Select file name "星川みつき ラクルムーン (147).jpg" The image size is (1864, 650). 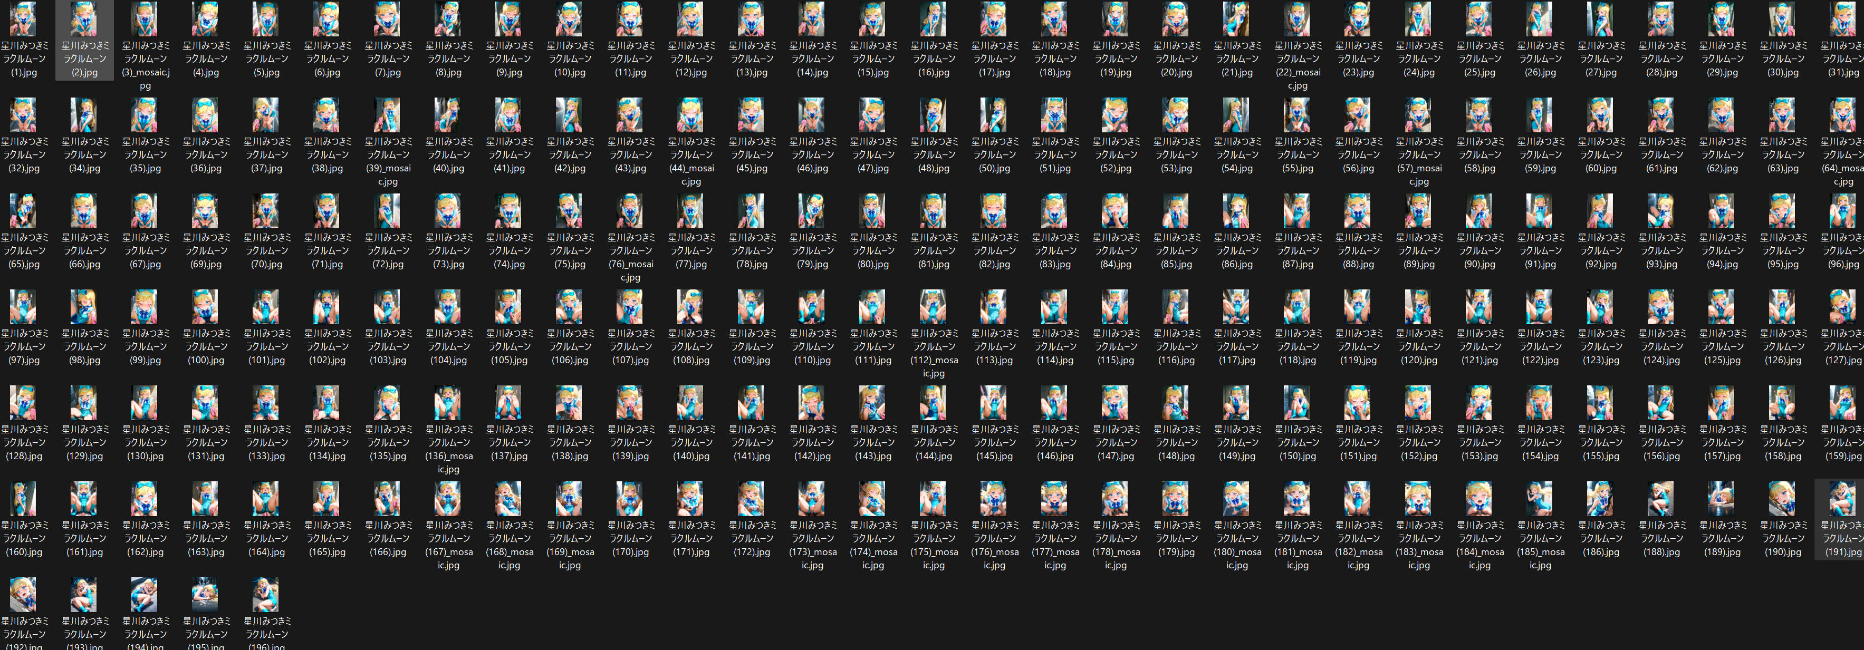pos(1116,442)
